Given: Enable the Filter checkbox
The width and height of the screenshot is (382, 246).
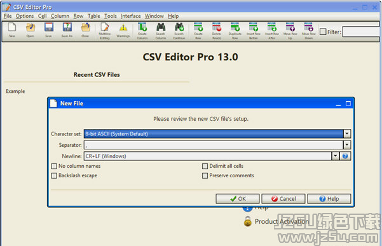Looking at the screenshot, I should 323,32.
